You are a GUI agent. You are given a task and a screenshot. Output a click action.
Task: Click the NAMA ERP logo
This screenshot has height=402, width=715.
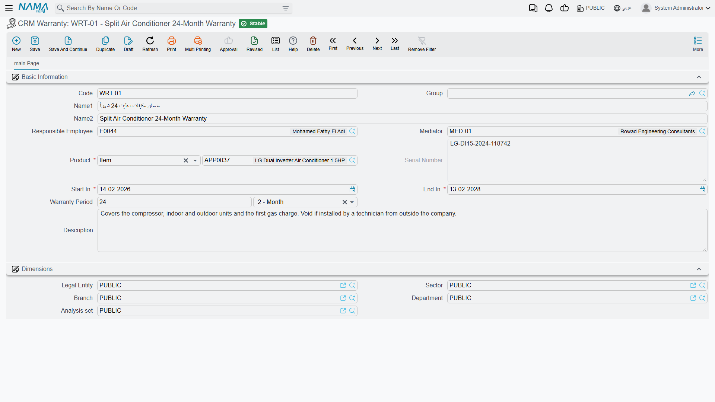[x=33, y=8]
